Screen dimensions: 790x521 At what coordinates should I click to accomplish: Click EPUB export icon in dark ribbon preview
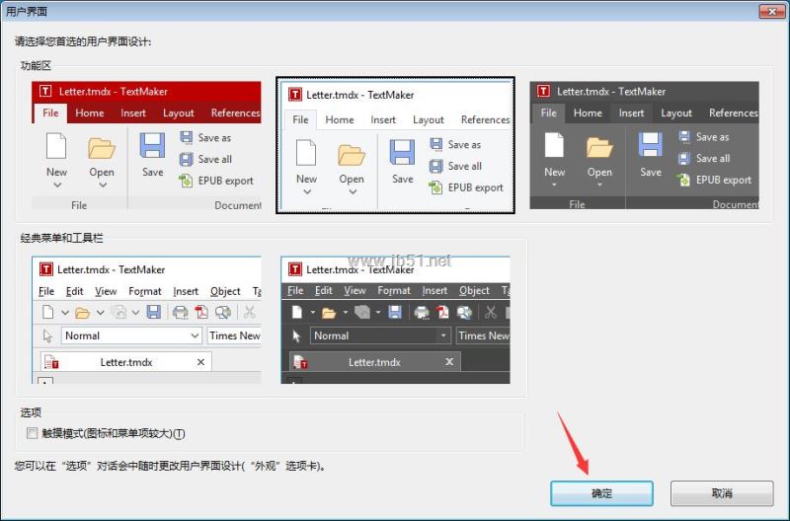(x=683, y=180)
